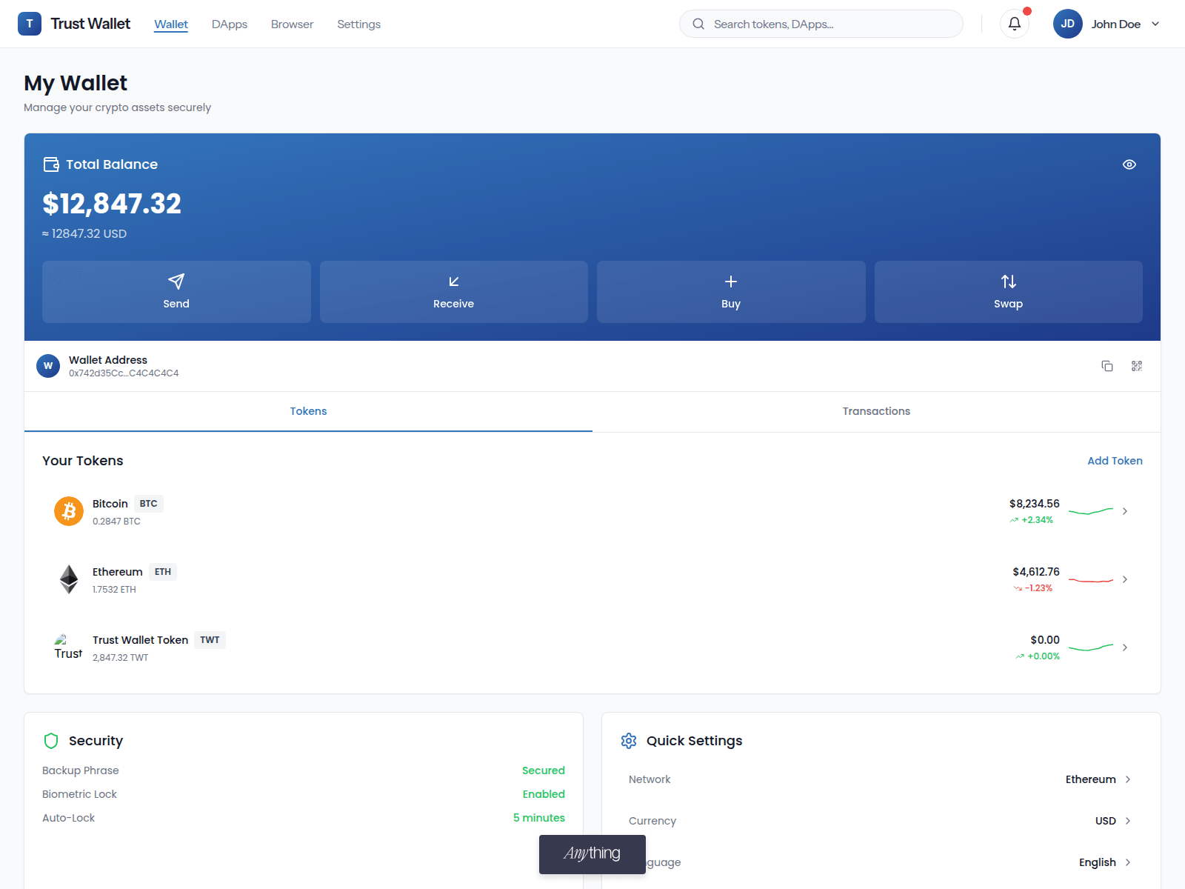Click the Trust Wallet Token sparkline chart
Image resolution: width=1185 pixels, height=889 pixels.
[x=1091, y=647]
